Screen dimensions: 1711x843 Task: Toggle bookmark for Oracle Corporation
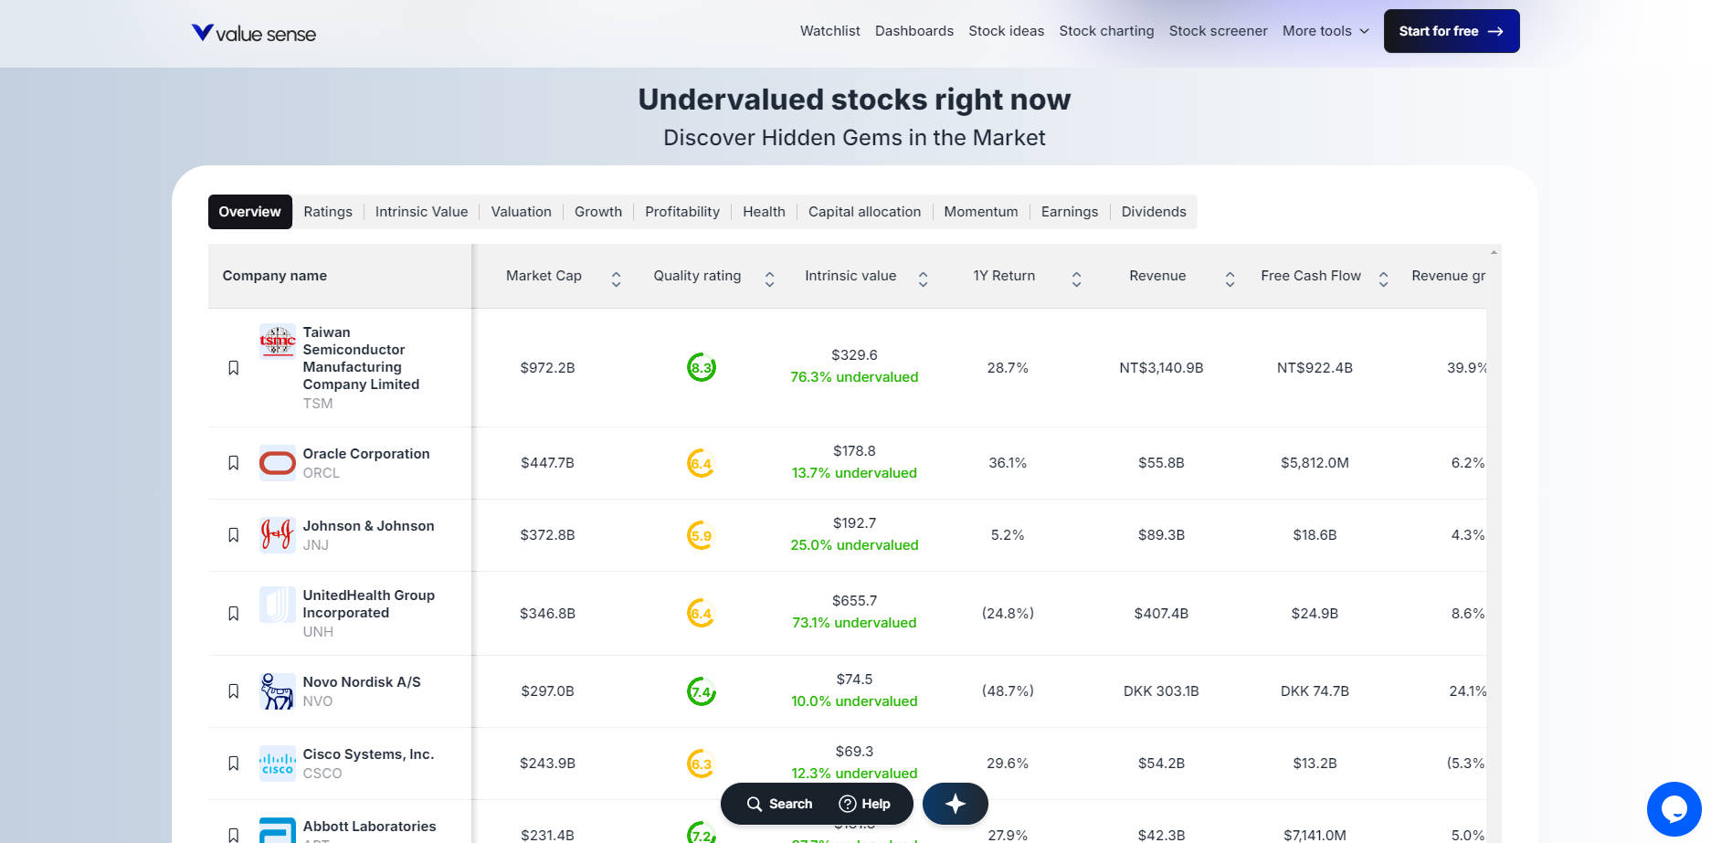click(x=234, y=463)
